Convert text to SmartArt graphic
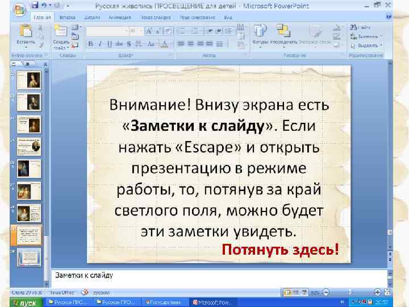The height and width of the screenshot is (307, 409). (241, 45)
